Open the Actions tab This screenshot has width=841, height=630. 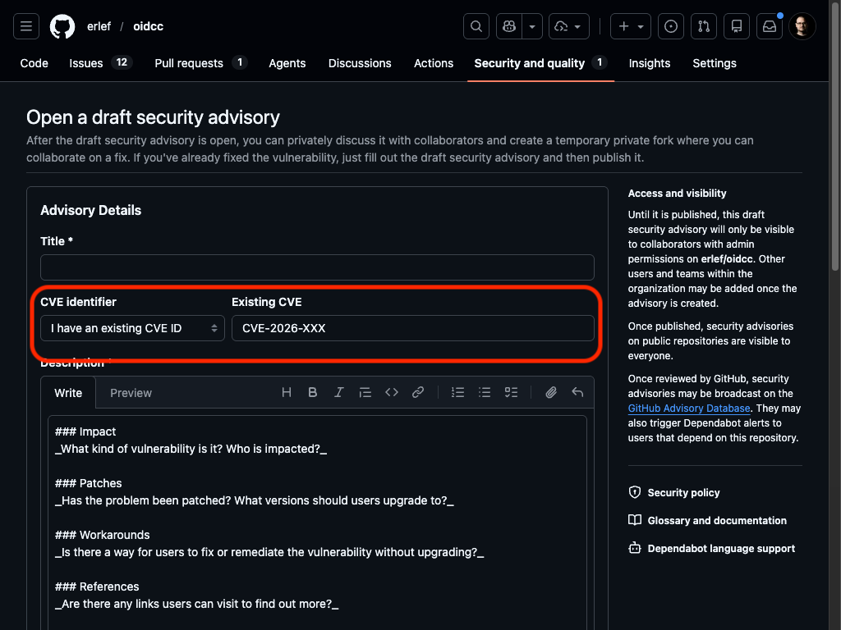pyautogui.click(x=434, y=63)
